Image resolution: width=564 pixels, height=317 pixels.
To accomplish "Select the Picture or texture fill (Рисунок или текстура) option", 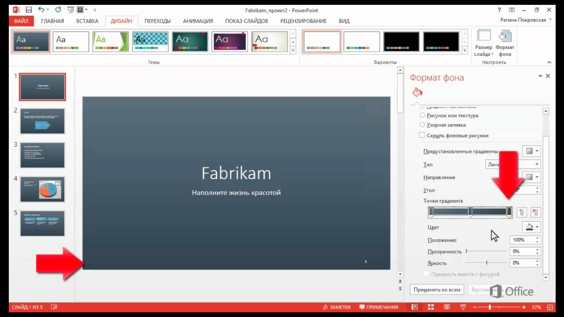I will [449, 115].
